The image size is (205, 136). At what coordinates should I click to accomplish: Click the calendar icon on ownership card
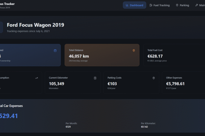click(x=55, y=51)
